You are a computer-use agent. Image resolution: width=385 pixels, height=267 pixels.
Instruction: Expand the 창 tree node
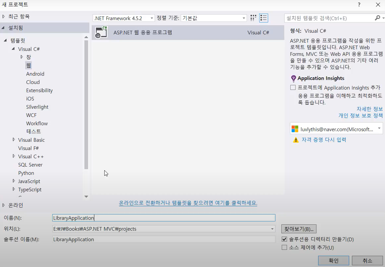[22, 57]
